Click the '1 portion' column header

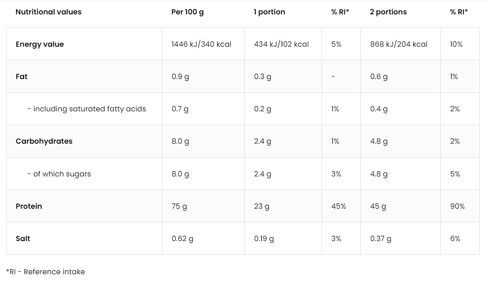(x=269, y=12)
